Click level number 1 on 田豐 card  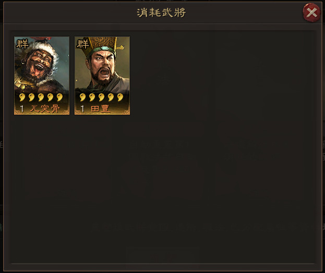(x=82, y=109)
